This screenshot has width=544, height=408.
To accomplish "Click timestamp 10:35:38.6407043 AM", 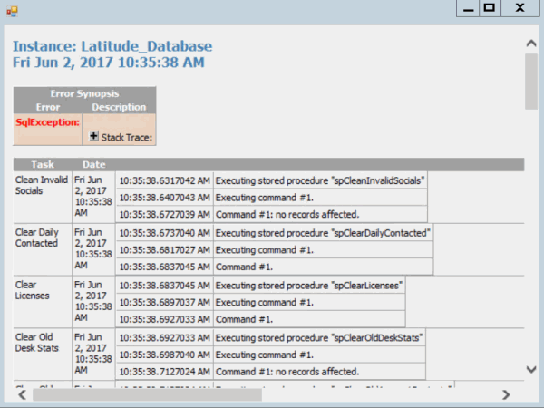I will (164, 198).
